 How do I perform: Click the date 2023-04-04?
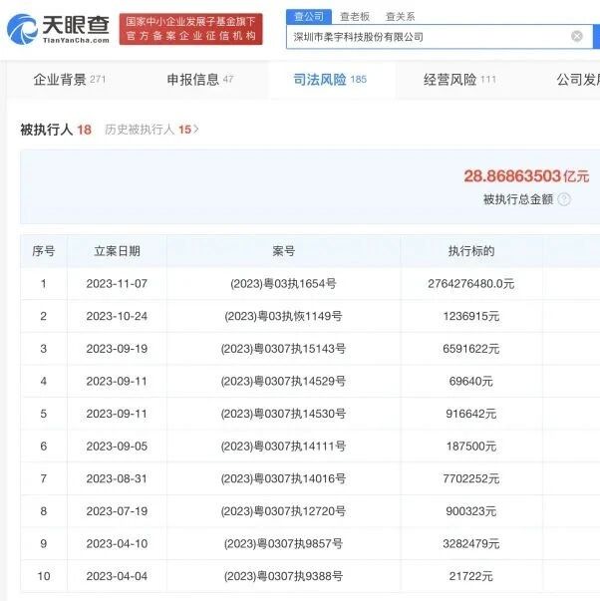[117, 576]
